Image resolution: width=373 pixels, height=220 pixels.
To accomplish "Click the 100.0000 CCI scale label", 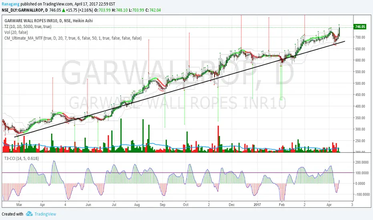I will point(362,173).
